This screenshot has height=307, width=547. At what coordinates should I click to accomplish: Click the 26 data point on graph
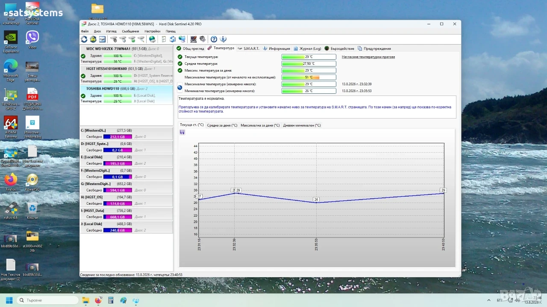[x=316, y=200]
